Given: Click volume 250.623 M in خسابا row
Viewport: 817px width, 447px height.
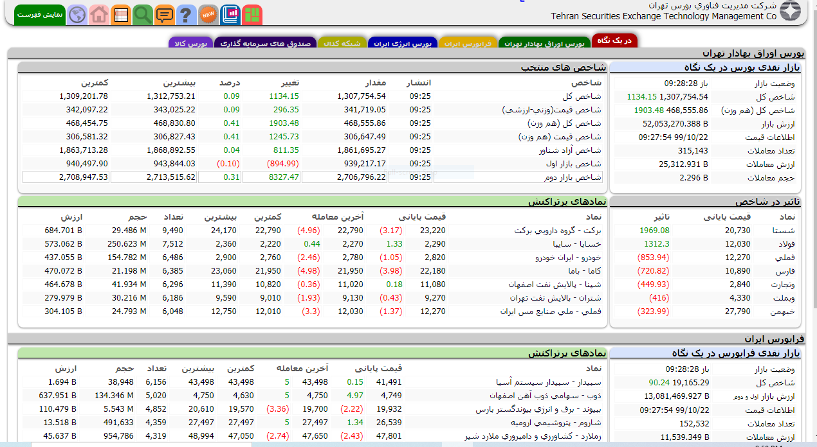Looking at the screenshot, I should click(x=127, y=244).
